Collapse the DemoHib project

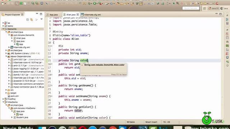click(3, 29)
